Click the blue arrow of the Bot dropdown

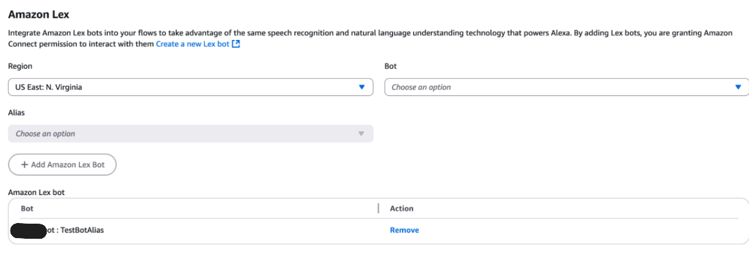click(x=738, y=87)
